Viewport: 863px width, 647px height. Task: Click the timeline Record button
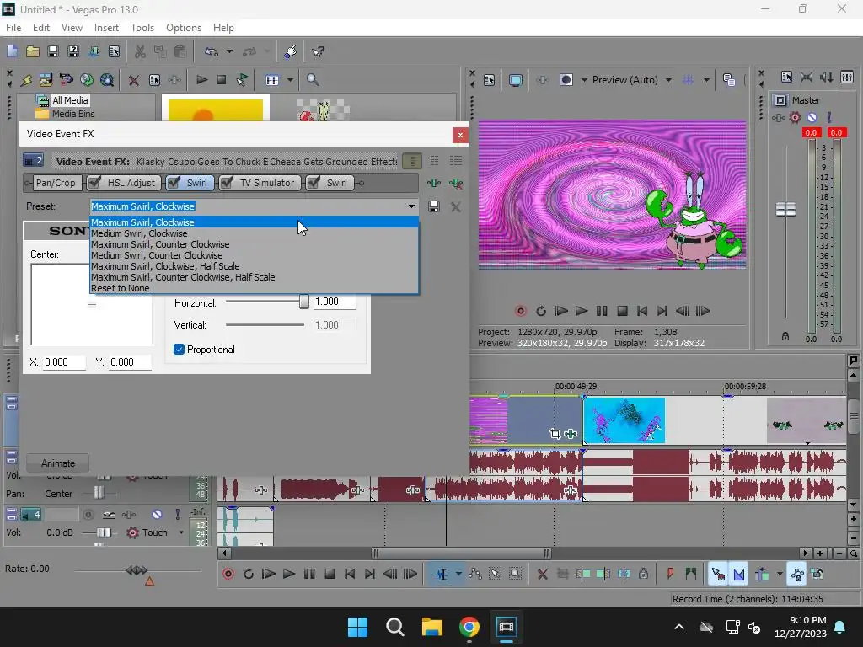(x=228, y=574)
